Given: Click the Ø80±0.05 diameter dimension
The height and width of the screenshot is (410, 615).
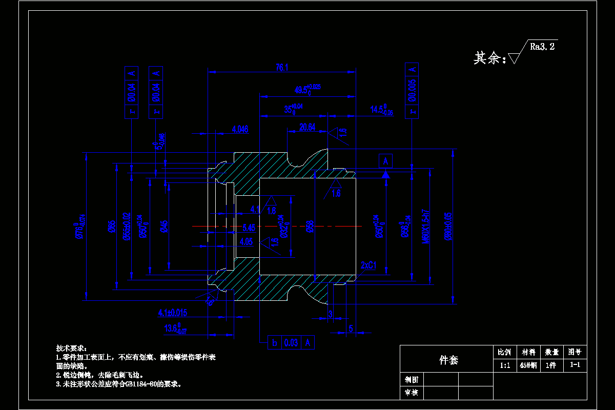Looking at the screenshot, I should click(448, 226).
